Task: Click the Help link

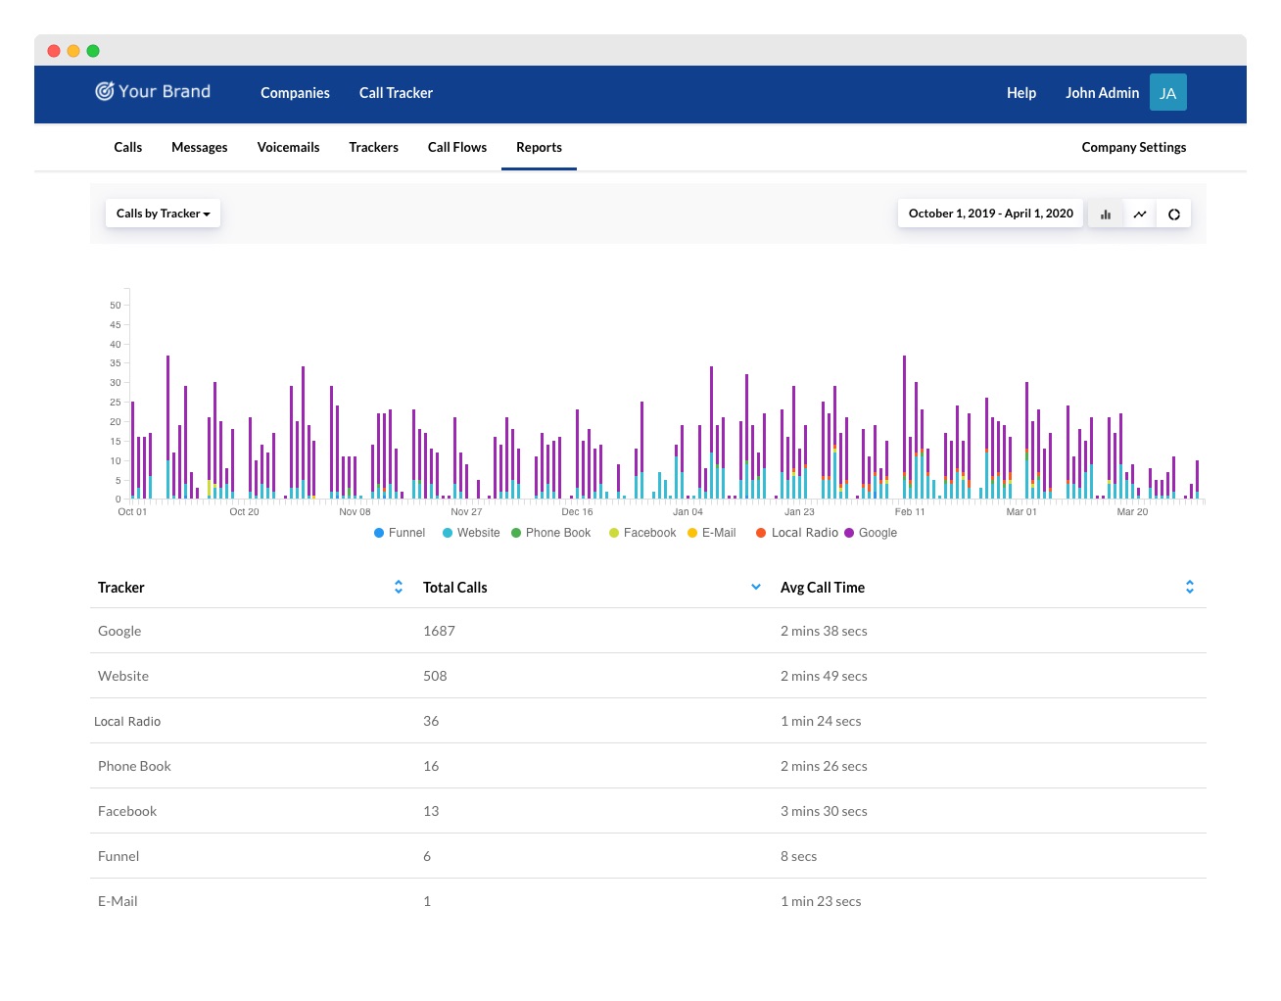Action: (1020, 93)
